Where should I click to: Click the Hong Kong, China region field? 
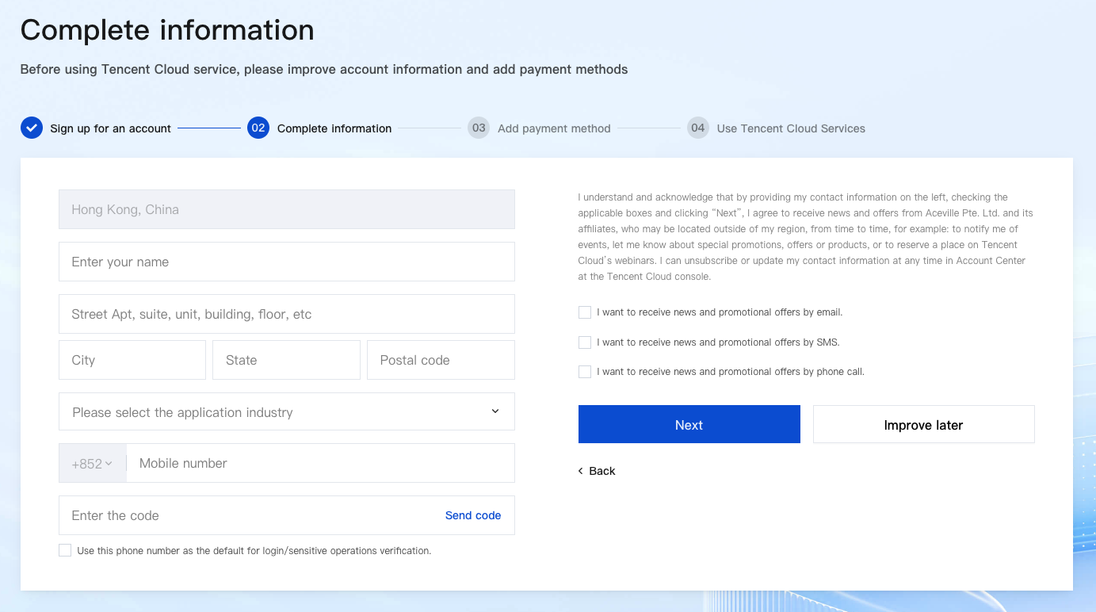(x=286, y=209)
